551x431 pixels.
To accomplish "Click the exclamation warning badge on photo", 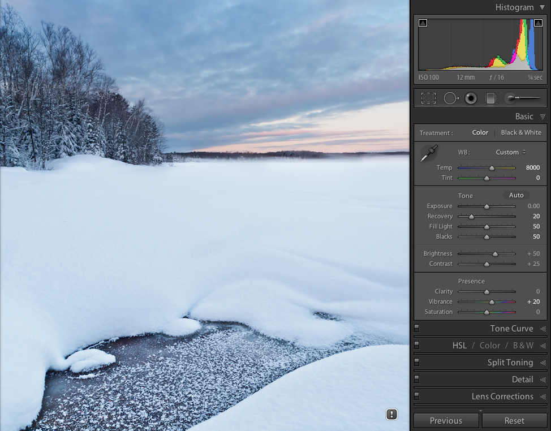I will [x=391, y=415].
